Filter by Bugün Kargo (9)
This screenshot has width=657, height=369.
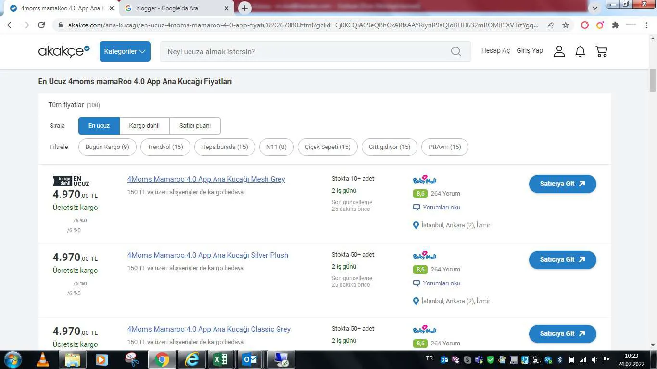point(107,147)
